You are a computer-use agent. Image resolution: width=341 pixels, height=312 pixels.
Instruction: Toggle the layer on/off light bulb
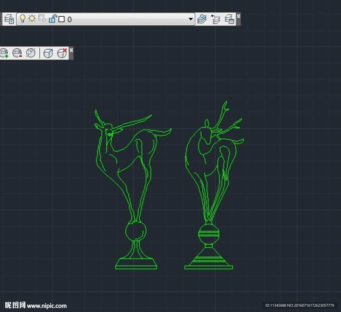22,19
